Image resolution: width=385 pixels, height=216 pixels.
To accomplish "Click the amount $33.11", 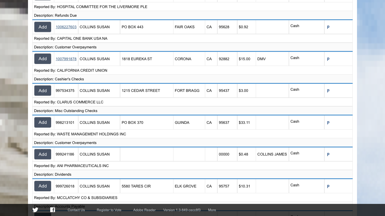I will point(244,123).
